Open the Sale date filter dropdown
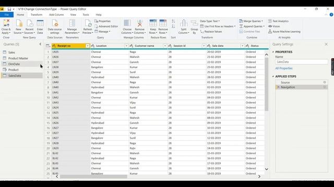Viewport: 334px width, 187px height. pyautogui.click(x=242, y=46)
